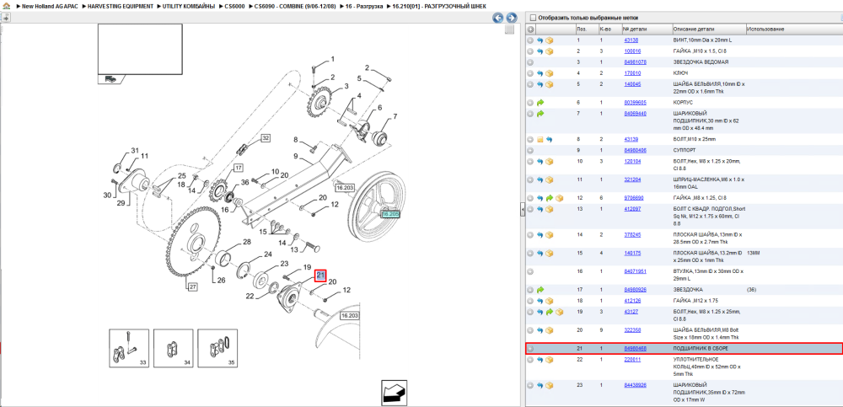Click the chain link thumbnail labeled 33
Screen dimensions: 843x407
coord(129,348)
